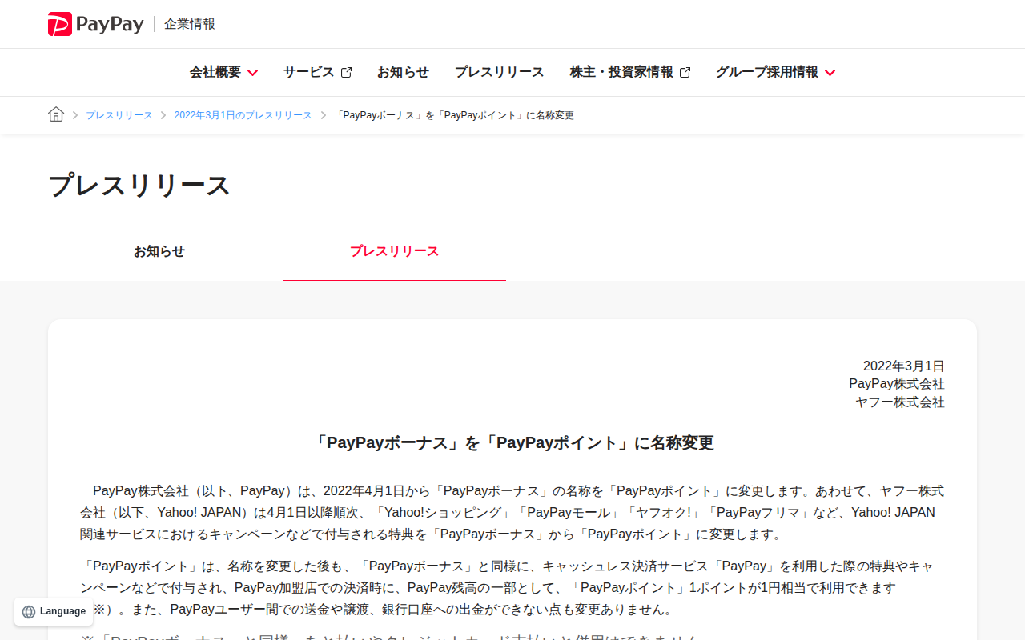1025x640 pixels.
Task: Open サービス in navigation
Action: tap(308, 72)
